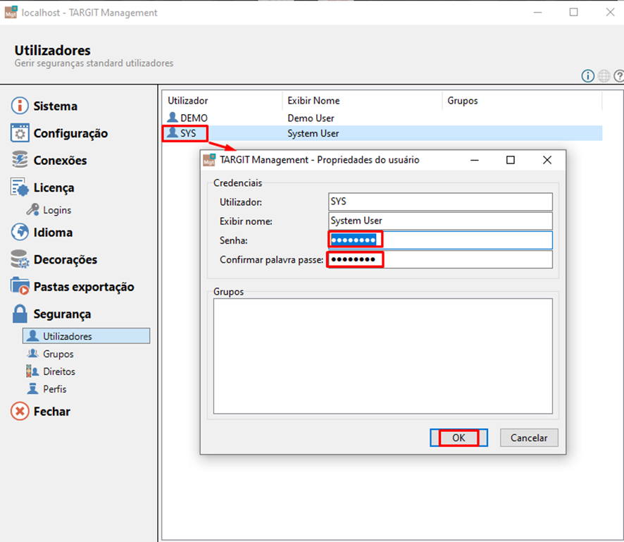Click the DEMO user icon in list
The height and width of the screenshot is (542, 624).
pyautogui.click(x=173, y=118)
